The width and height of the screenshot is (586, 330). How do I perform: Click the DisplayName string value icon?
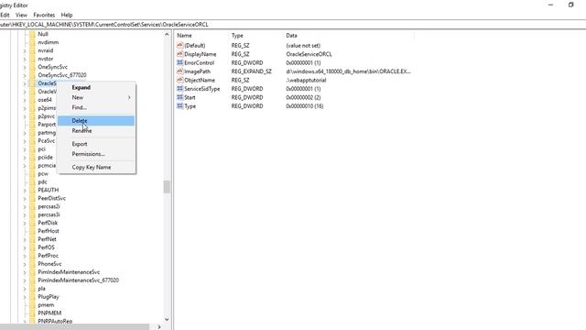tap(179, 54)
